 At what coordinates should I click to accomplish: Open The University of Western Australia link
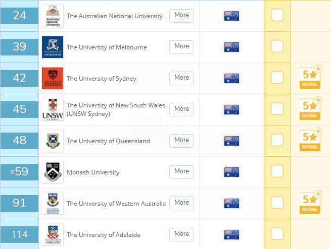(x=116, y=204)
